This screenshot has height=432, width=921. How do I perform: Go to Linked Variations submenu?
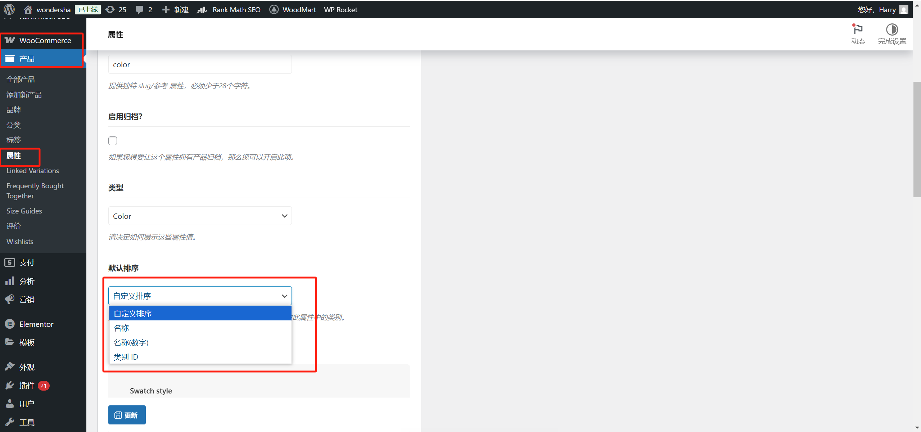coord(33,171)
